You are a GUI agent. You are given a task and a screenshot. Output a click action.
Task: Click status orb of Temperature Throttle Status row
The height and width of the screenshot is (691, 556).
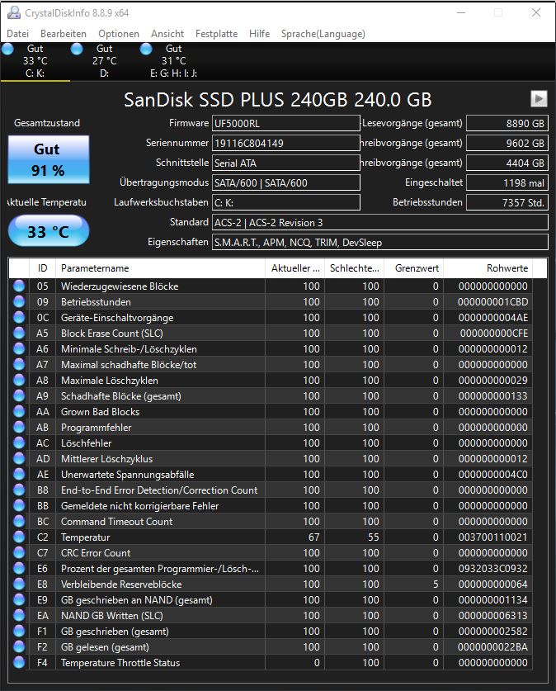click(19, 662)
